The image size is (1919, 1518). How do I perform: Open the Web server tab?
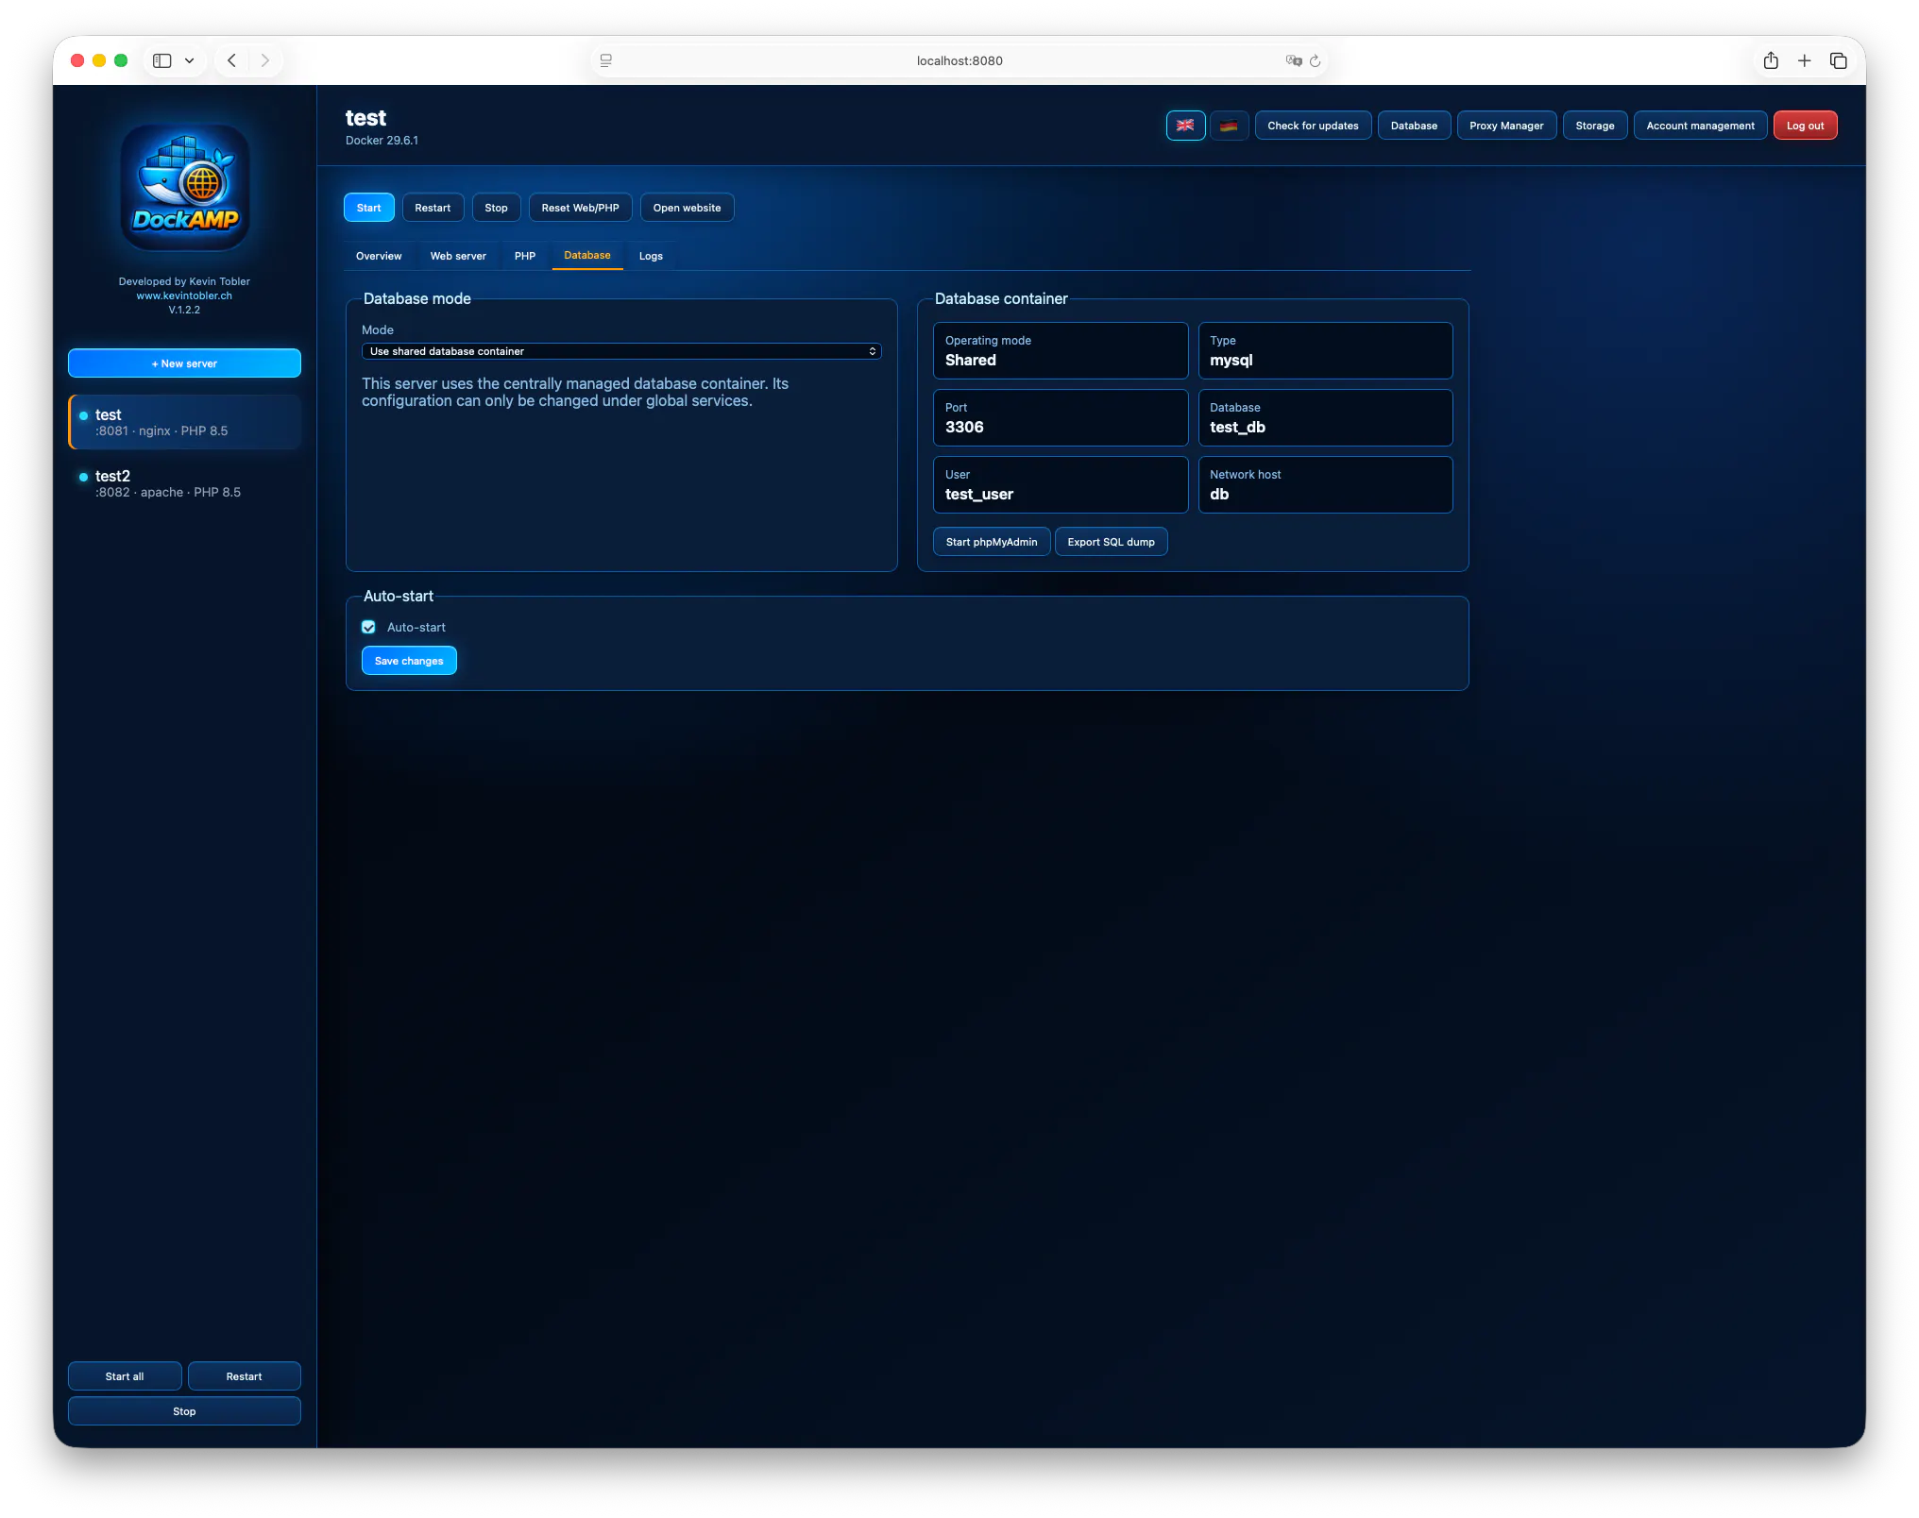(458, 256)
